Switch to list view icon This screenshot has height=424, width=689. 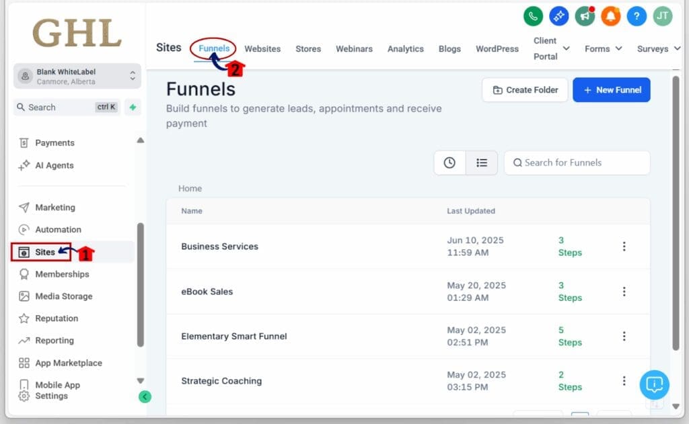point(482,163)
